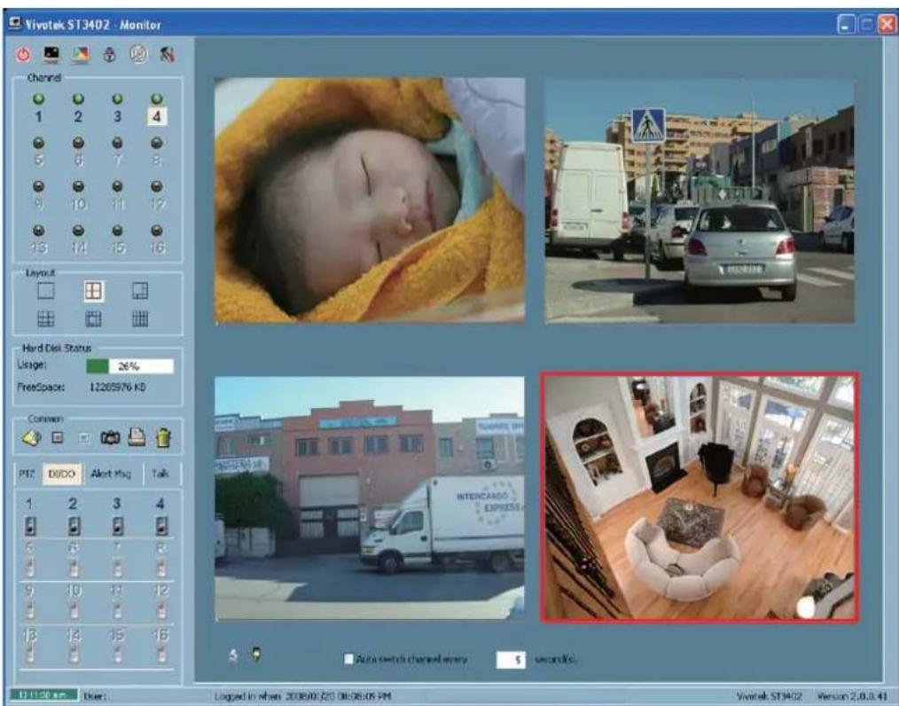Click the black monitor icon in toolbar
The height and width of the screenshot is (706, 899).
[x=51, y=54]
